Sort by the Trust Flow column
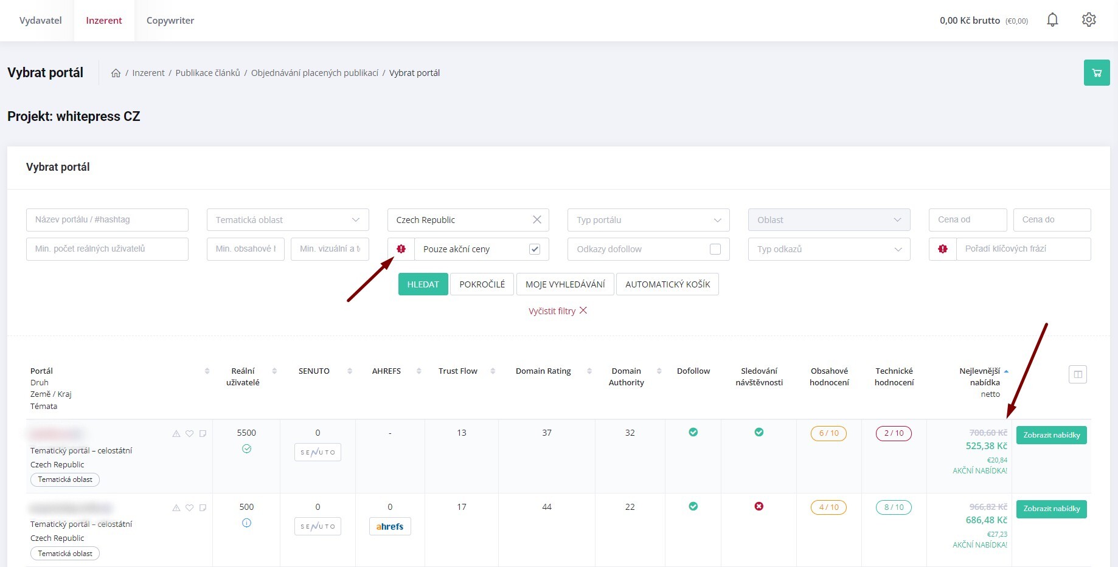Image resolution: width=1118 pixels, height=567 pixels. coord(493,371)
